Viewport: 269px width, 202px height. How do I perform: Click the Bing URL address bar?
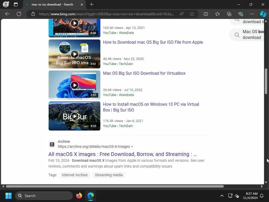[106, 14]
